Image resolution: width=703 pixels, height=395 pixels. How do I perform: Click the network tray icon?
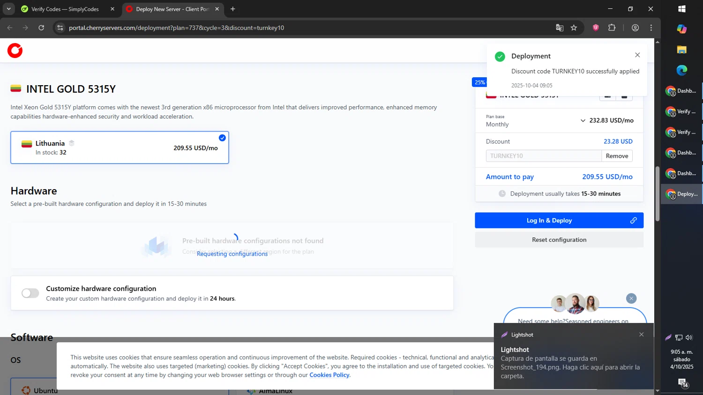click(679, 337)
